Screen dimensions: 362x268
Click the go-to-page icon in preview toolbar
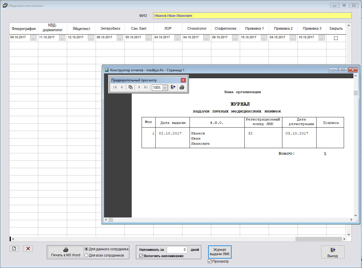coord(130,88)
